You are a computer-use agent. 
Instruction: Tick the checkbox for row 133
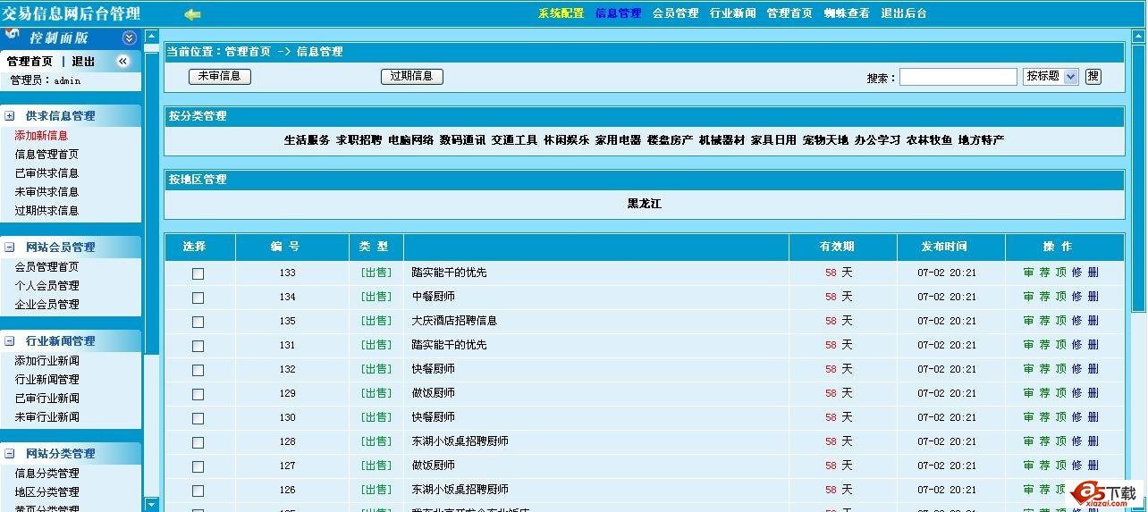click(198, 273)
